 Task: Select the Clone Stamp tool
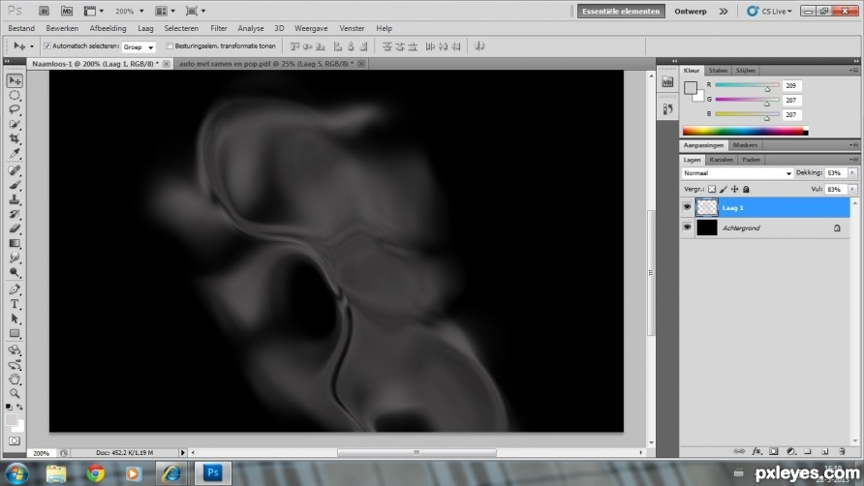15,199
